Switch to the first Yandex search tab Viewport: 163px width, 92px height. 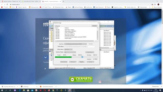coord(11,2)
